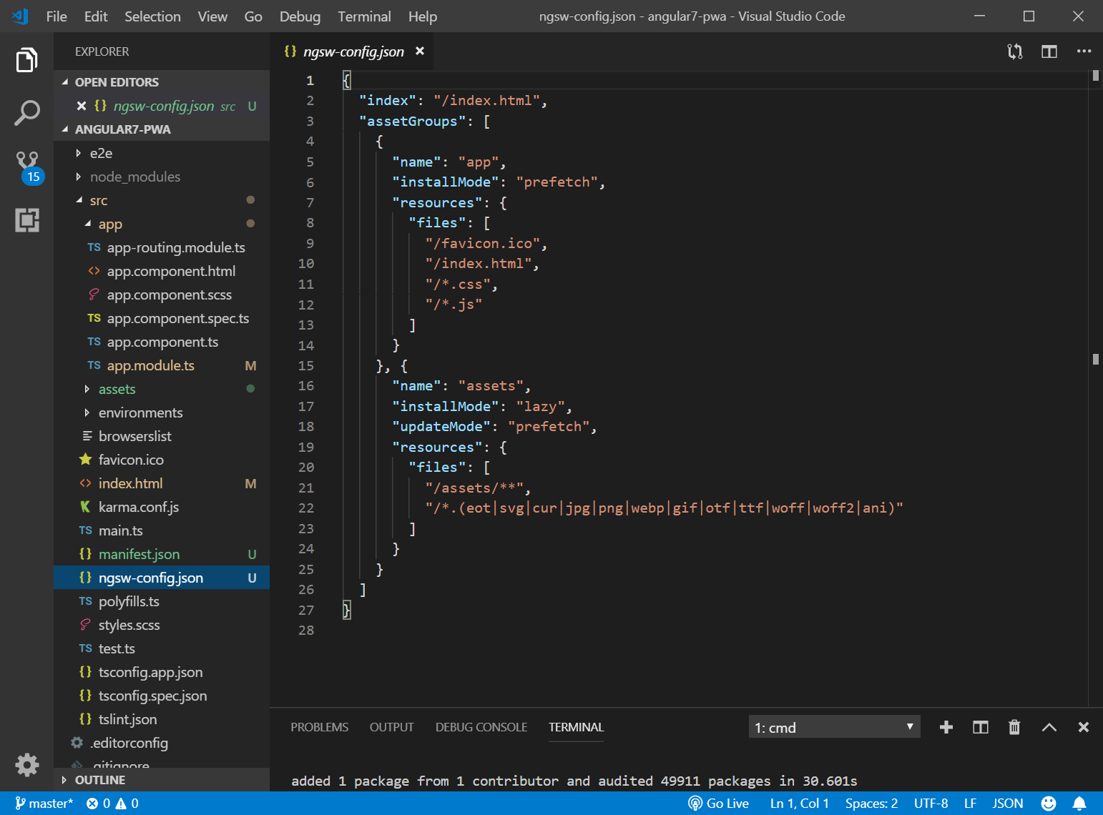Screen dimensions: 1103x815
Task: Change JSON language mode in status bar
Action: tap(1007, 804)
